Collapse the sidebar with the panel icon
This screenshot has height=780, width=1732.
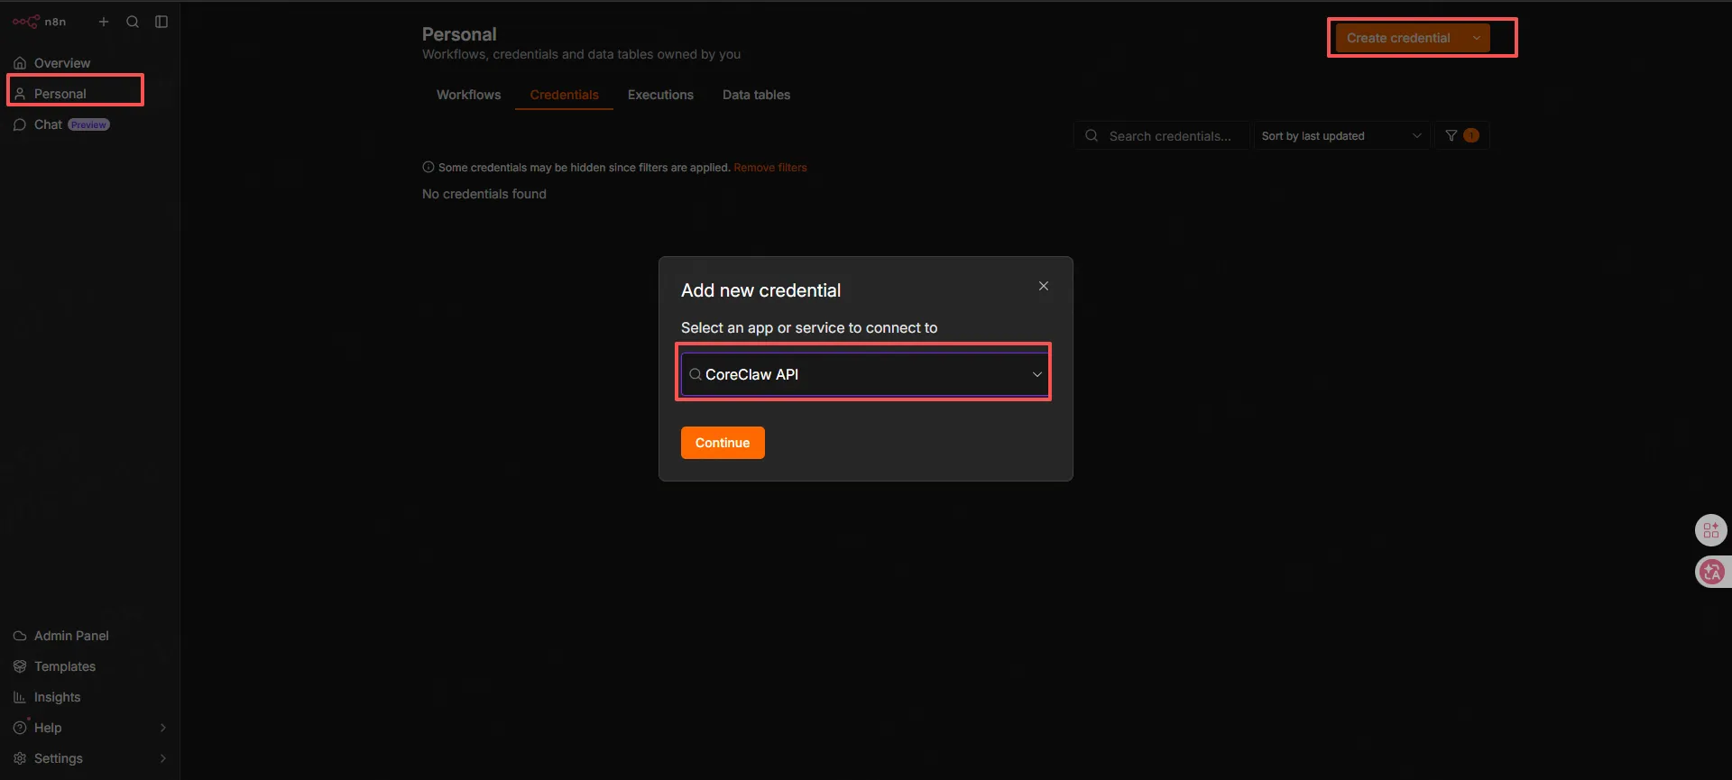click(161, 22)
